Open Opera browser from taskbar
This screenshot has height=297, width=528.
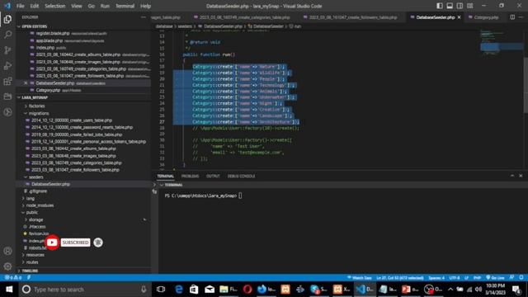[247, 290]
